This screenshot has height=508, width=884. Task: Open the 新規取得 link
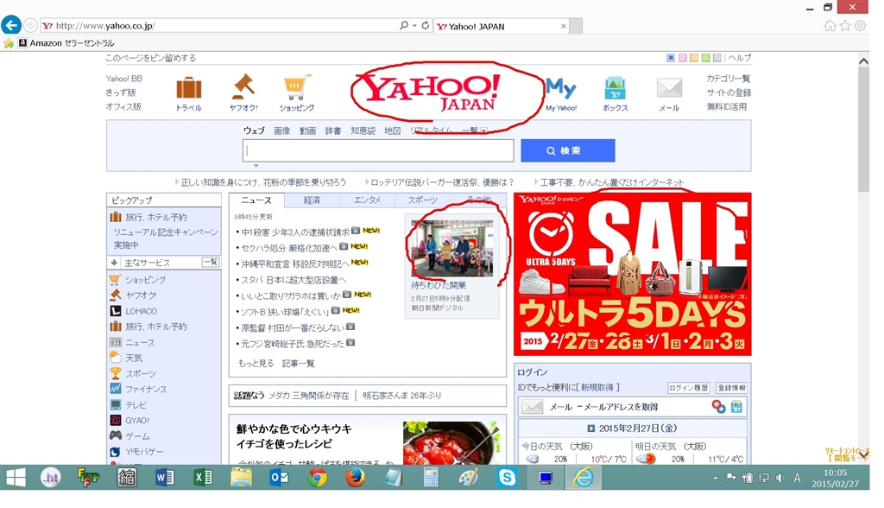pyautogui.click(x=597, y=387)
